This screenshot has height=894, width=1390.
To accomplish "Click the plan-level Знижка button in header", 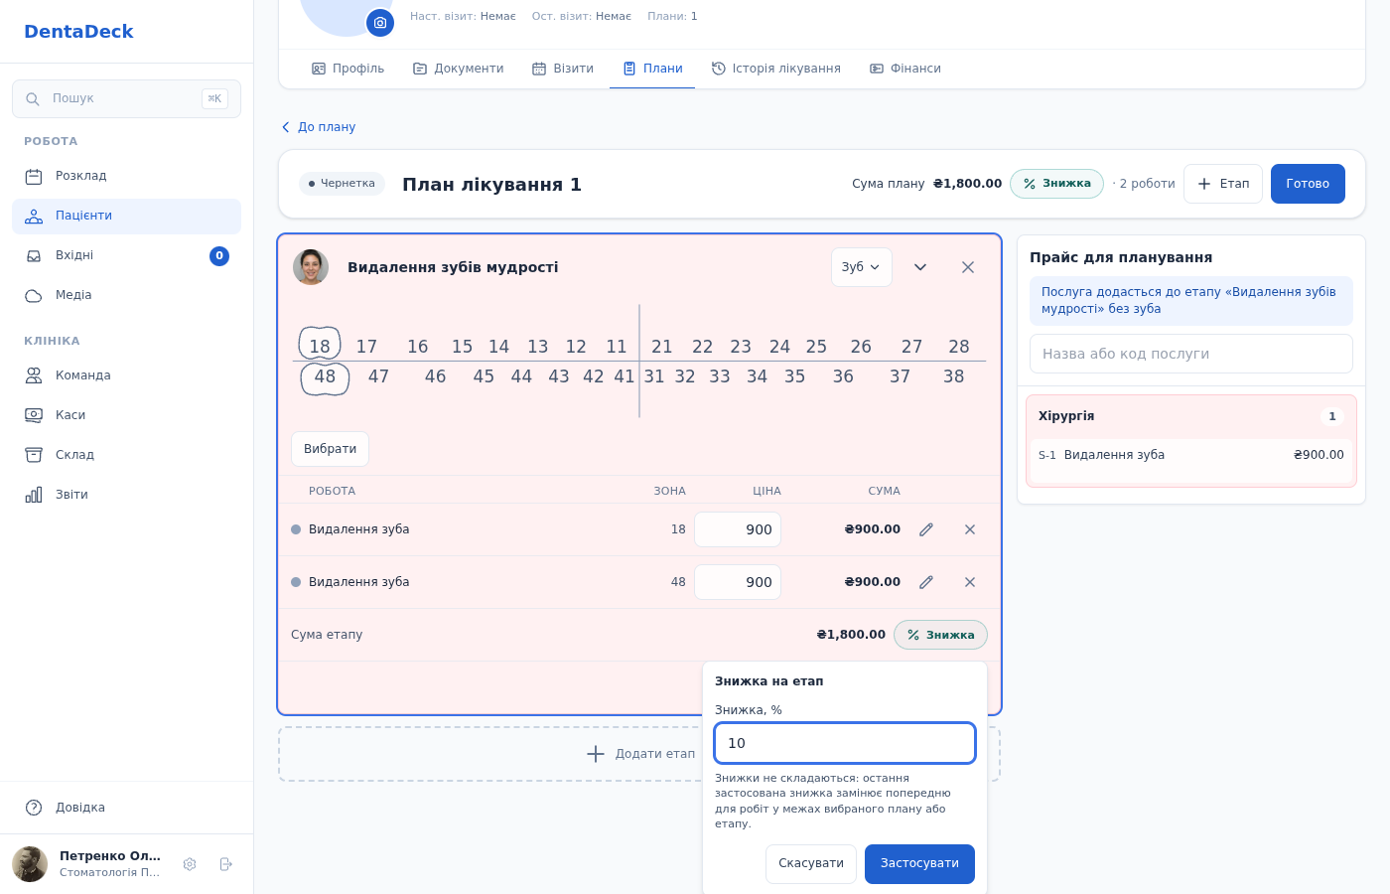I will [x=1056, y=184].
